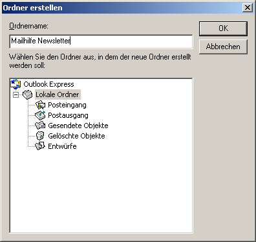This screenshot has width=256, height=242.
Task: Focus the Ordnername text field
Action: [101, 41]
